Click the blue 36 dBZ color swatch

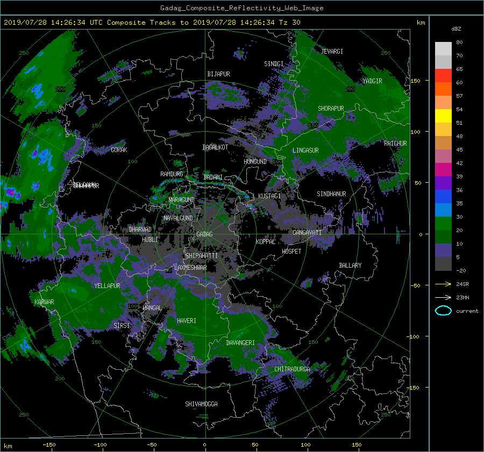pyautogui.click(x=443, y=196)
